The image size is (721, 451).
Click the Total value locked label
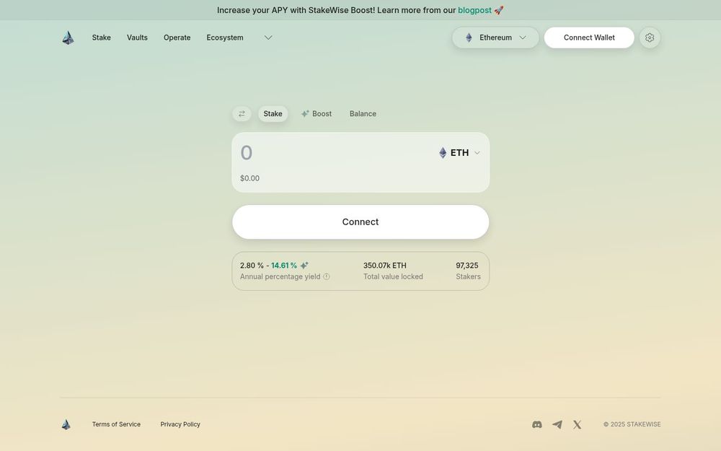(393, 276)
